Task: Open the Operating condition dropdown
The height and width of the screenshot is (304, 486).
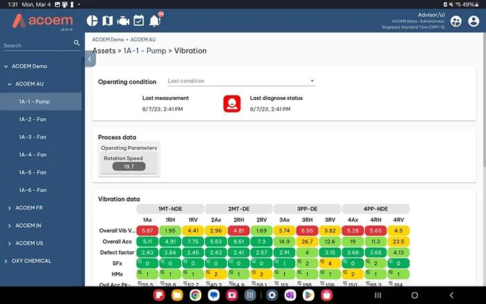Action: [x=241, y=81]
